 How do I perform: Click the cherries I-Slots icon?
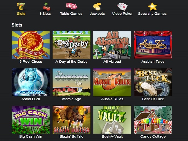tap(46, 7)
